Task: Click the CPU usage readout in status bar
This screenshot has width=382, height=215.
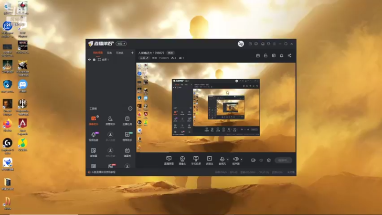Action: pyautogui.click(x=264, y=172)
